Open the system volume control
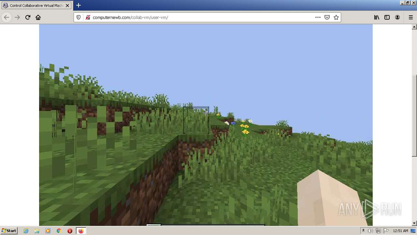Image resolution: width=417 pixels, height=235 pixels. (370, 231)
